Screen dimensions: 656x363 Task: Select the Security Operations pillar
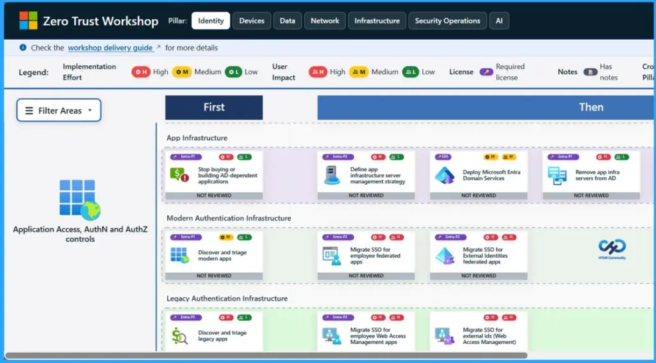coord(447,21)
